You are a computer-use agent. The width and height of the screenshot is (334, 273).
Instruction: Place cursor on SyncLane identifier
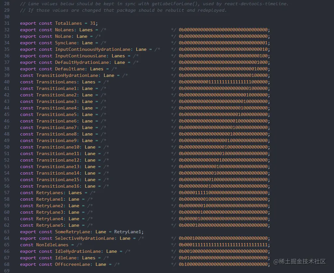pos(66,43)
